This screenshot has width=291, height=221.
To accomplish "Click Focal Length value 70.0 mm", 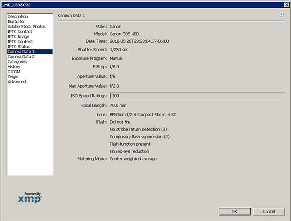I will (x=118, y=105).
